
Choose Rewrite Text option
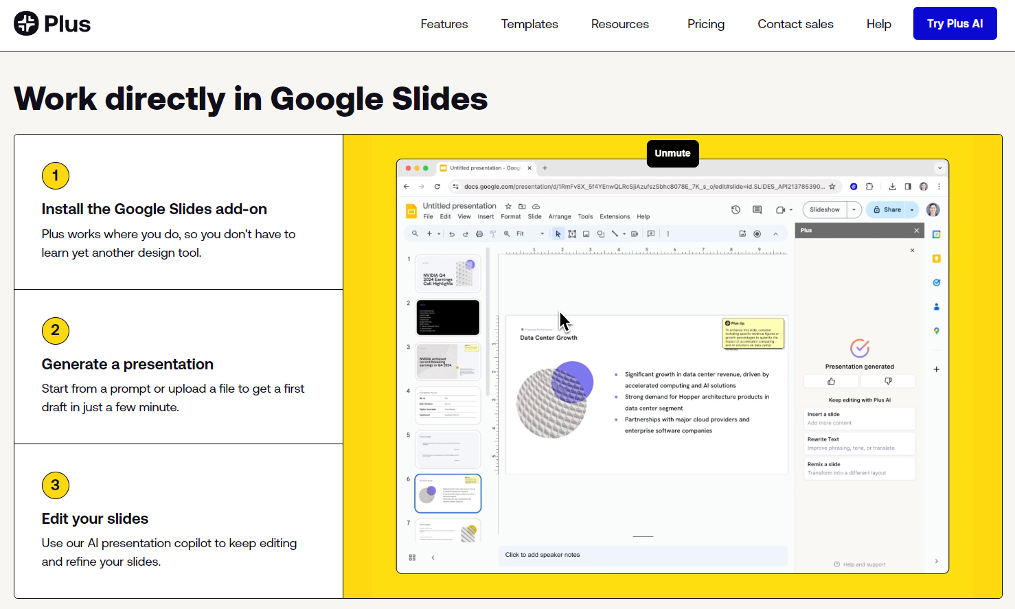pyautogui.click(x=860, y=444)
